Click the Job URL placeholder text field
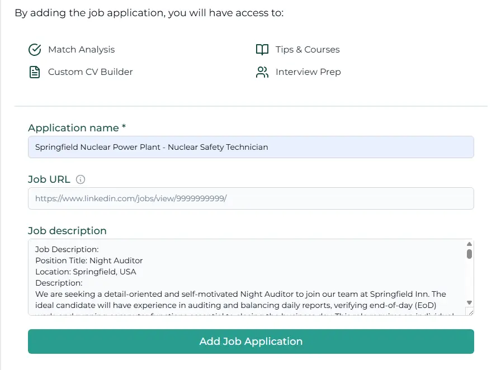501x370 pixels. (250, 198)
